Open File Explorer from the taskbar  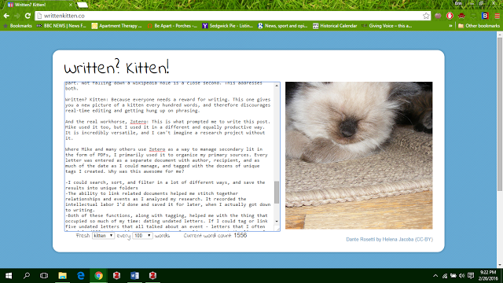pos(62,275)
